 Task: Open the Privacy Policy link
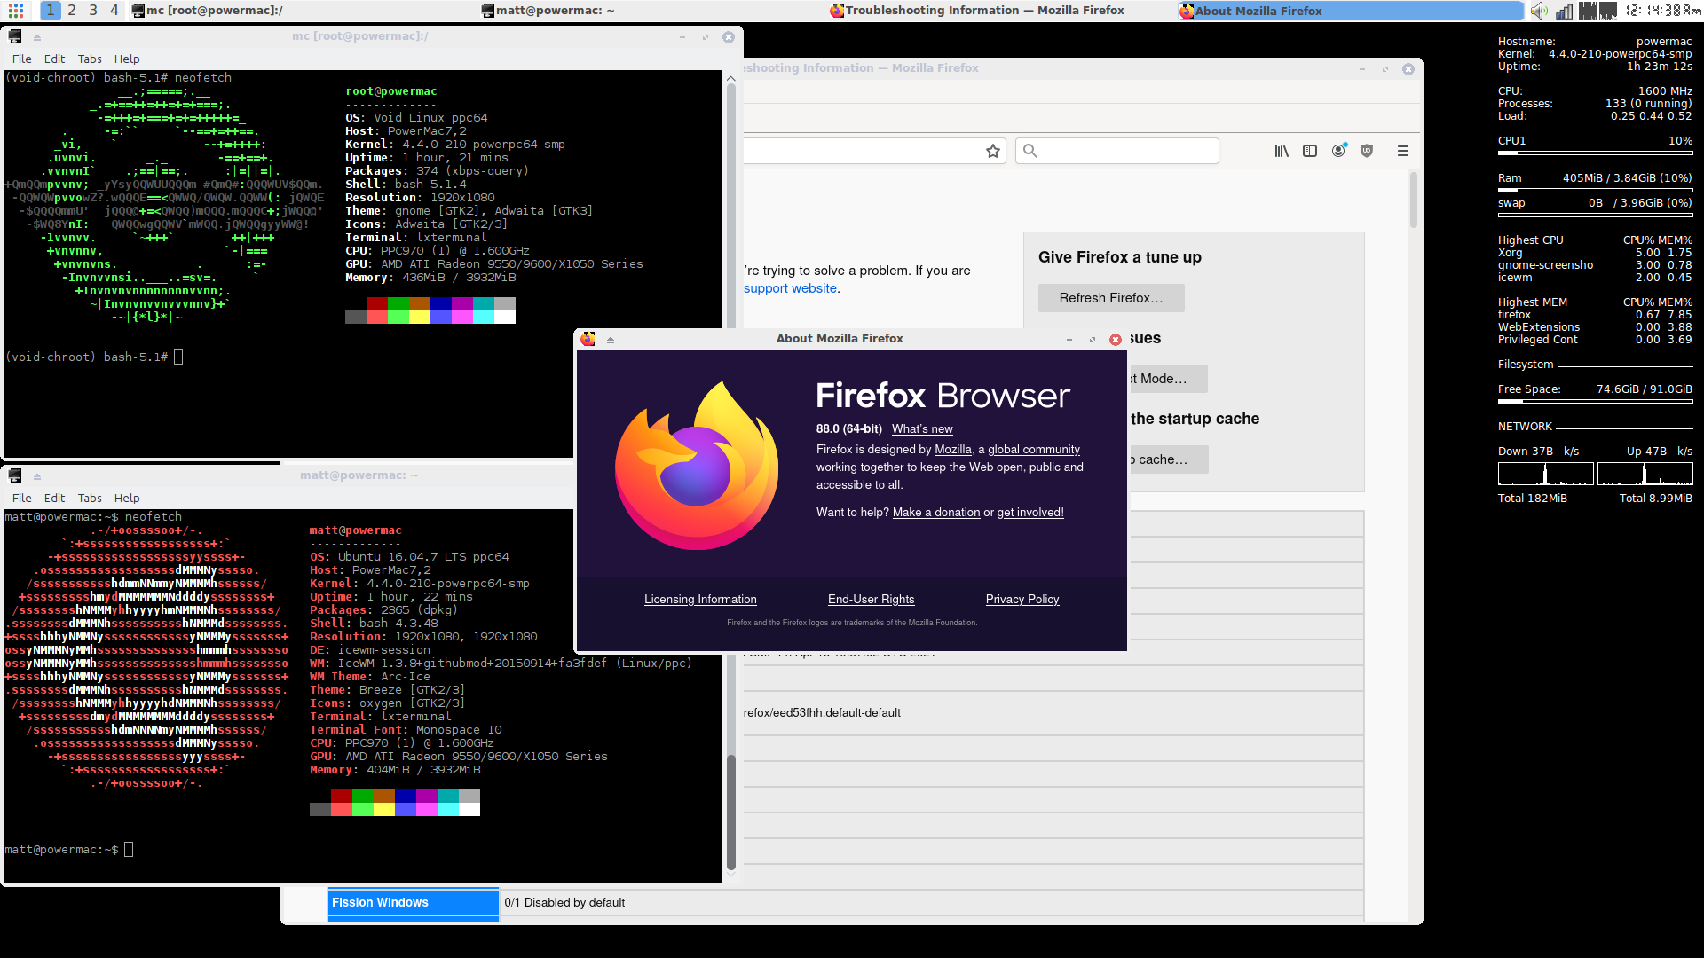point(1022,600)
